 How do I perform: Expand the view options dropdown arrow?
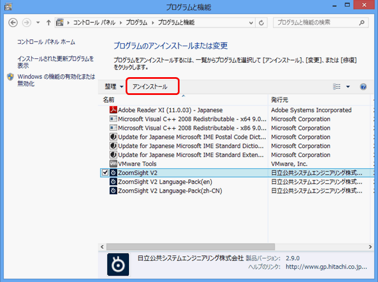(x=348, y=87)
